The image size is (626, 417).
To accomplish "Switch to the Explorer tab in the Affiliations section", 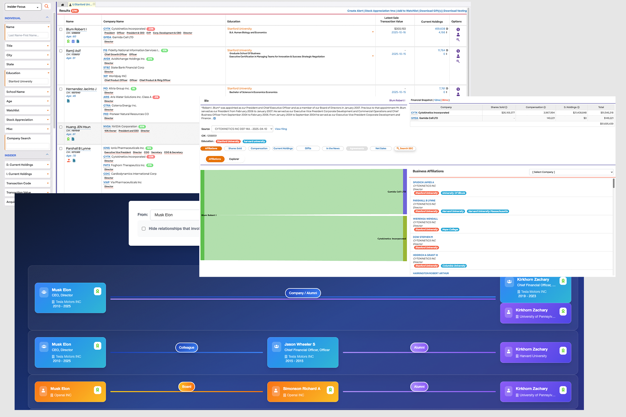I will click(x=235, y=159).
